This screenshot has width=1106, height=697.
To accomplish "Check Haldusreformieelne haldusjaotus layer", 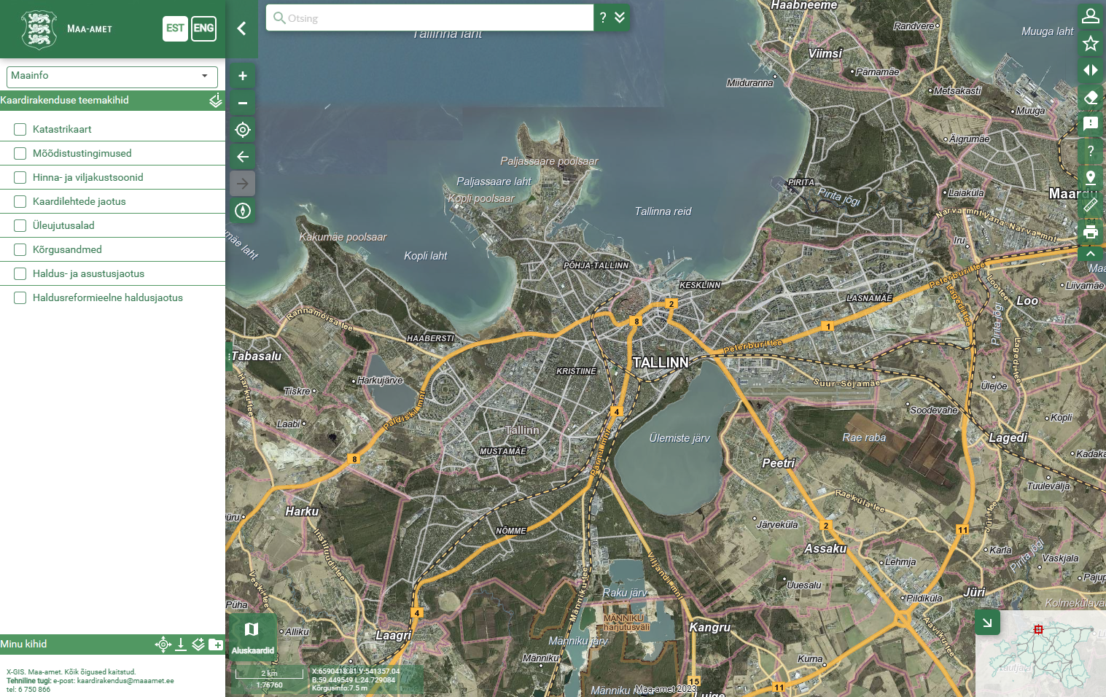I will pos(20,297).
